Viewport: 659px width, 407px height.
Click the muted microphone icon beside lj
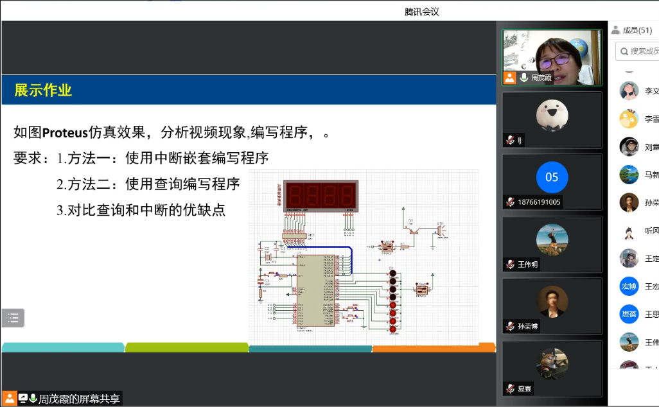pos(510,140)
